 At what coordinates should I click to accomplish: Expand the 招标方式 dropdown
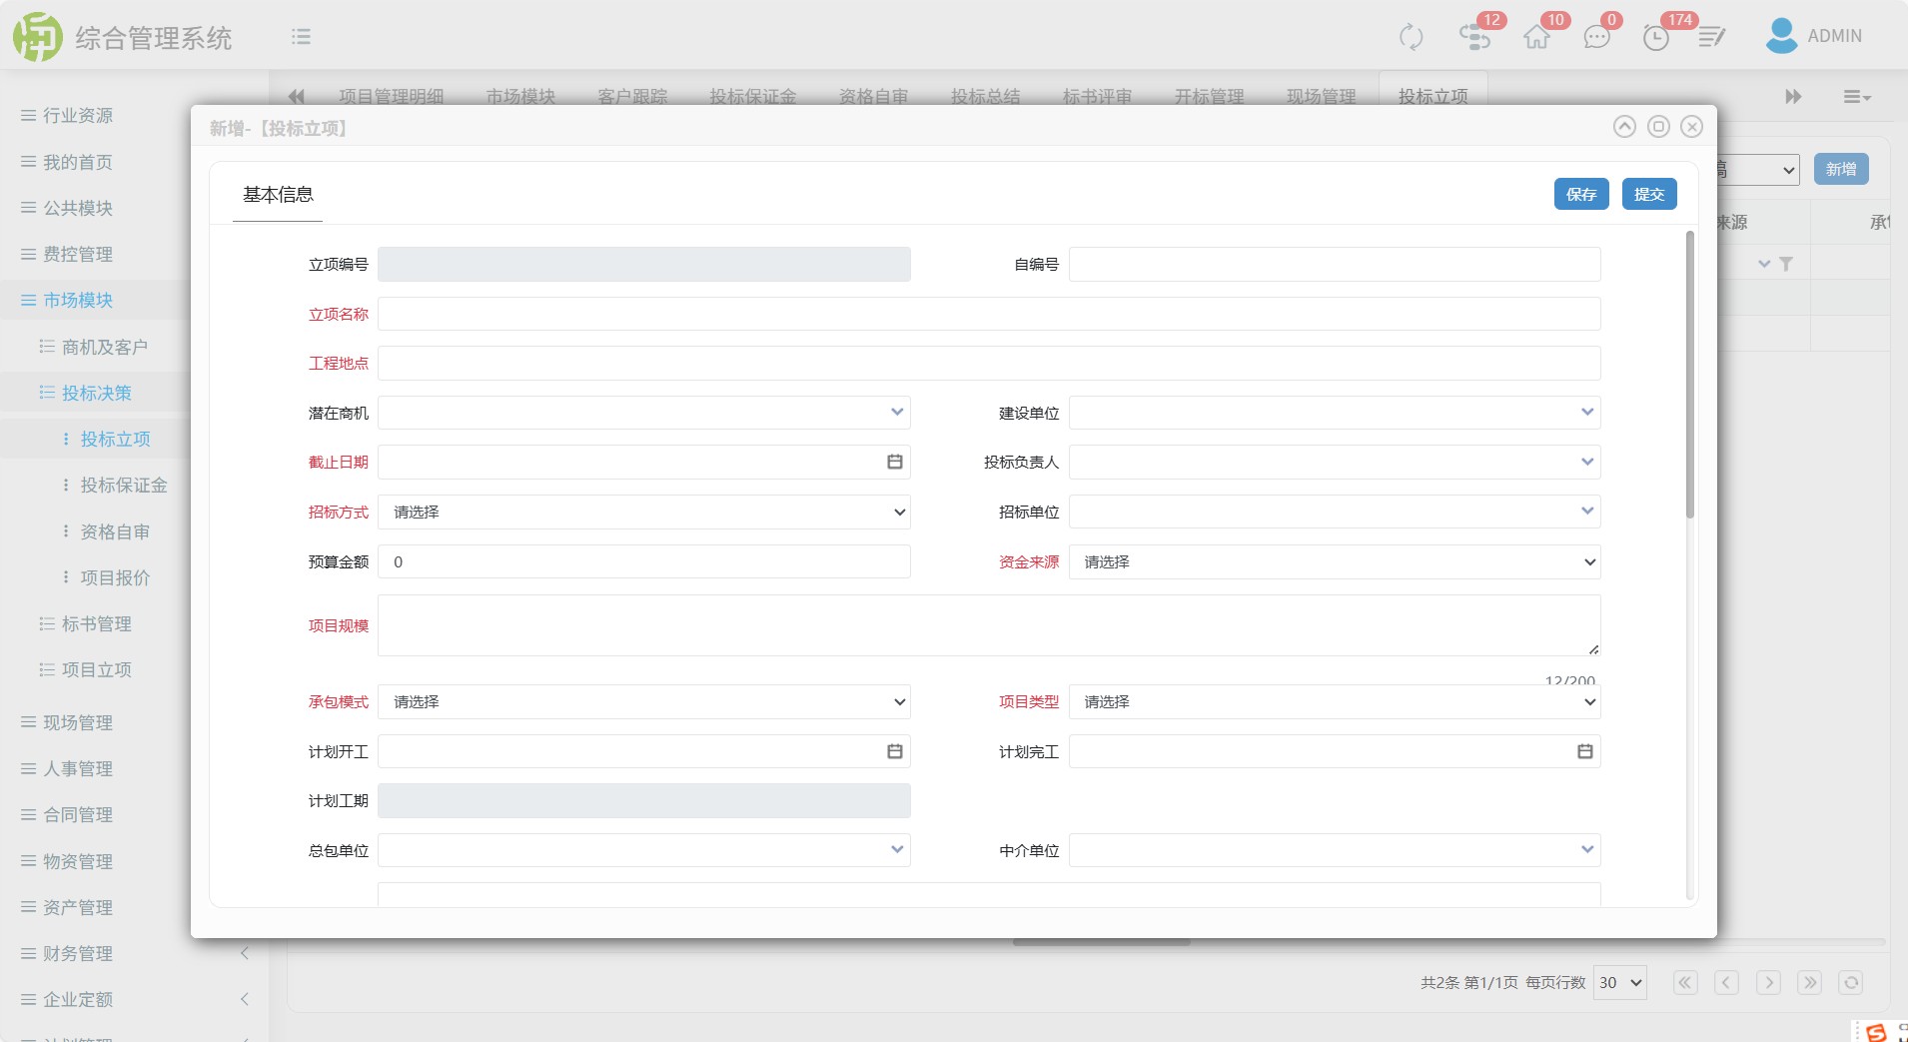643,513
